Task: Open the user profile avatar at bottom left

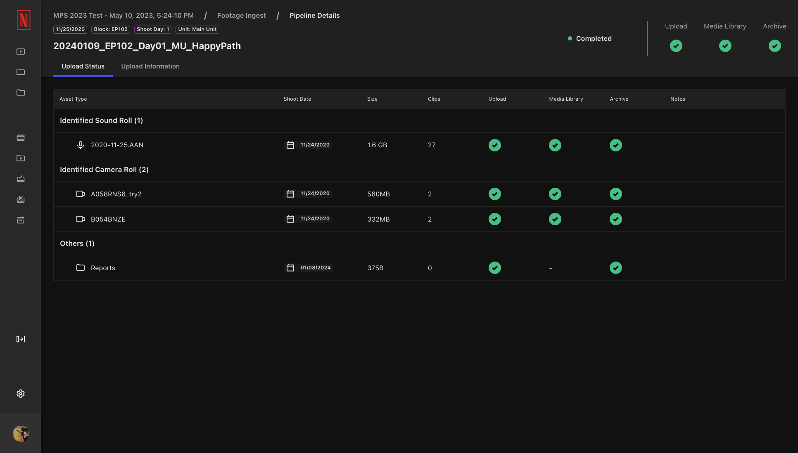Action: pyautogui.click(x=21, y=434)
